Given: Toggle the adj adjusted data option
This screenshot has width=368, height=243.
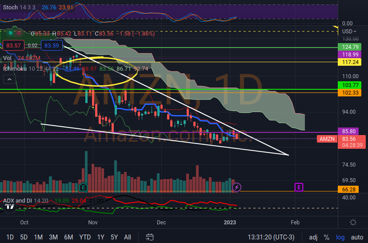Looking at the screenshot, I should (x=313, y=237).
